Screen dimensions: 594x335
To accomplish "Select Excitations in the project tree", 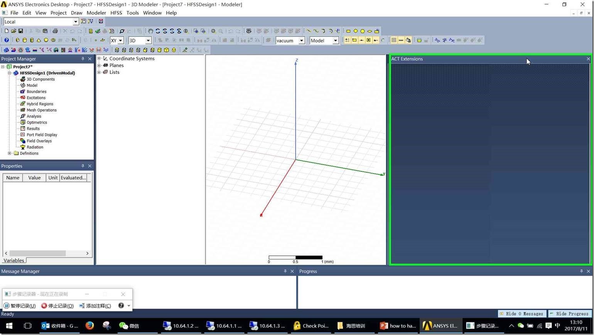I will [36, 98].
